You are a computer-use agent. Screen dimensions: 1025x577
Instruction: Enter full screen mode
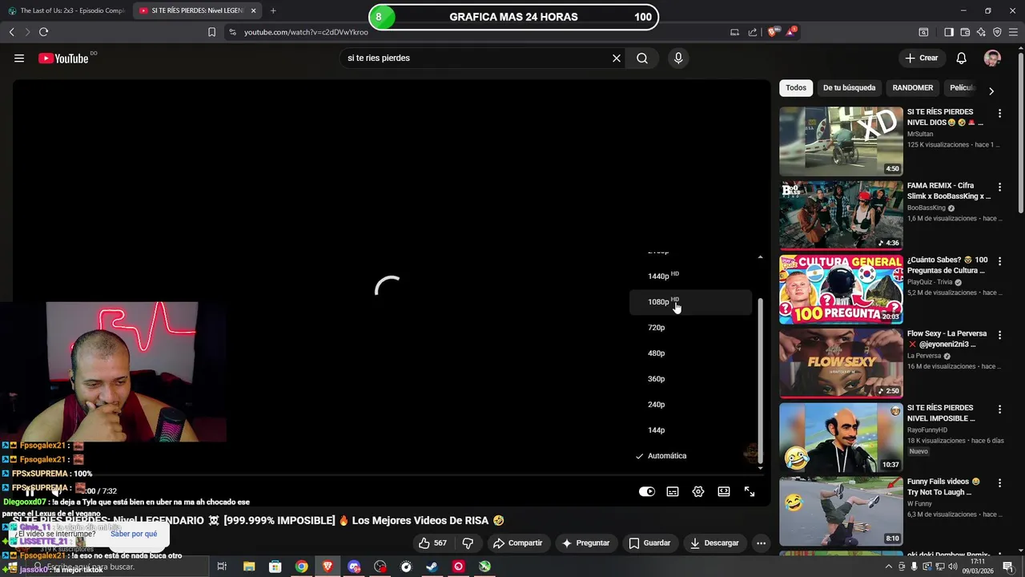[750, 491]
